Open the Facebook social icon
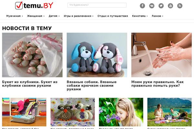This screenshot has width=194, height=129. coord(142,6)
